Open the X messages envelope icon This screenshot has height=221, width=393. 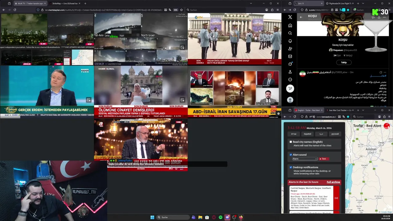pyautogui.click(x=290, y=56)
